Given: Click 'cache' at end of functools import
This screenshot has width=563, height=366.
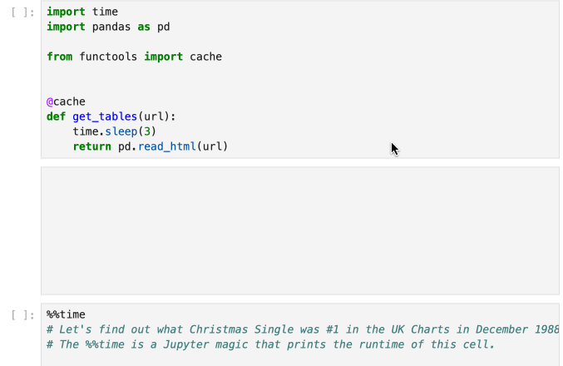Looking at the screenshot, I should 205,57.
